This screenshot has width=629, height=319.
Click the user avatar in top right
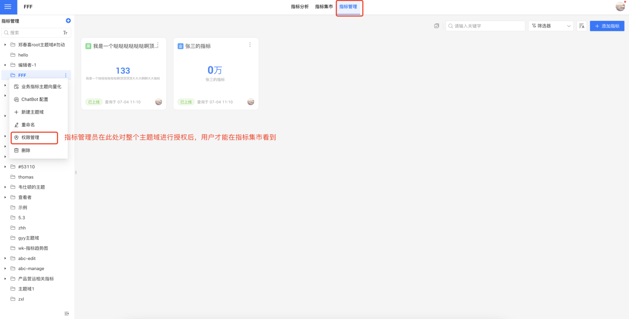pos(620,7)
